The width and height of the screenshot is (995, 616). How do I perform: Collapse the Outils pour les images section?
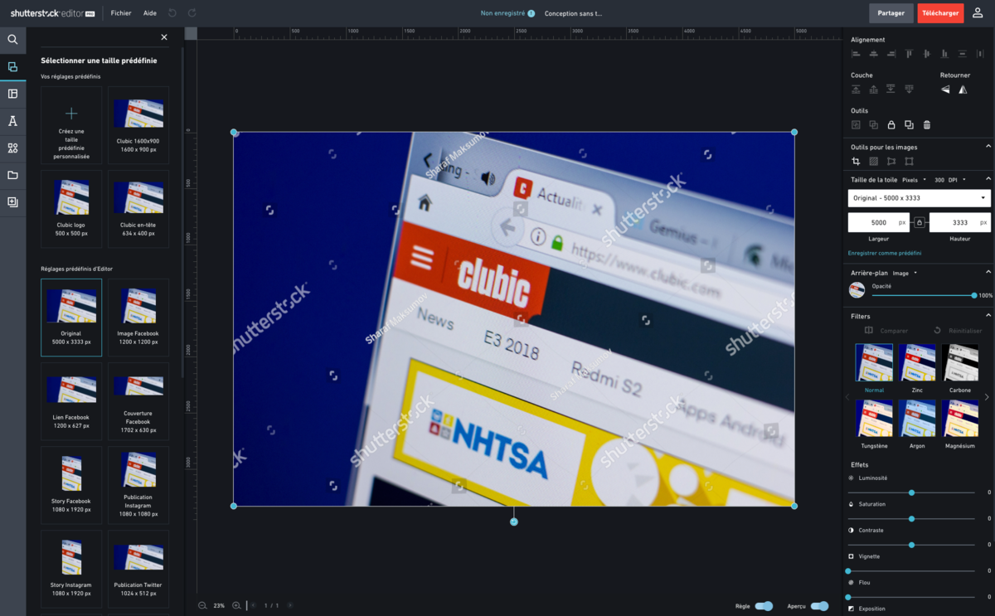(x=988, y=147)
